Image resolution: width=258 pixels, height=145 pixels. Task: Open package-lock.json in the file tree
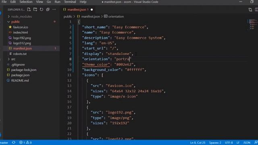[x=24, y=70]
